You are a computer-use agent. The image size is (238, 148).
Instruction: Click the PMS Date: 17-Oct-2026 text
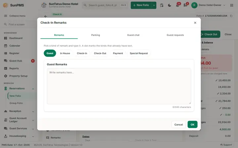point(16,145)
